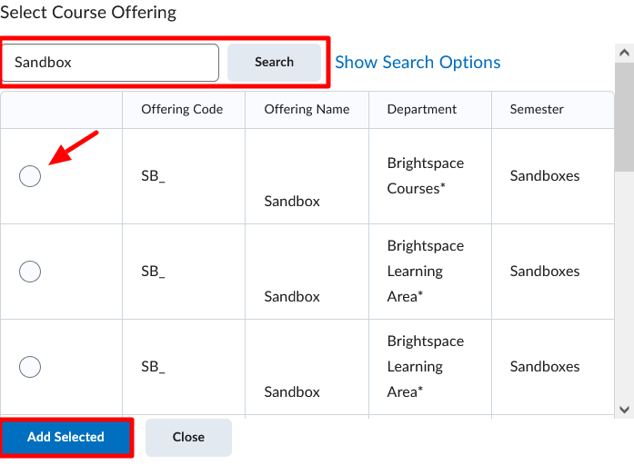Viewport: 634px width, 475px height.
Task: Focus the Sandbox search text field
Action: click(x=110, y=63)
